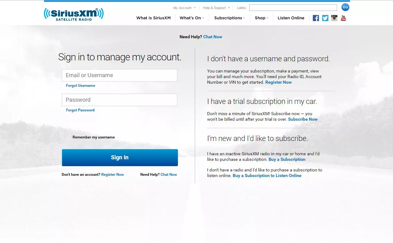Expand the Help & Support dropdown
This screenshot has height=243, width=393.
click(216, 8)
